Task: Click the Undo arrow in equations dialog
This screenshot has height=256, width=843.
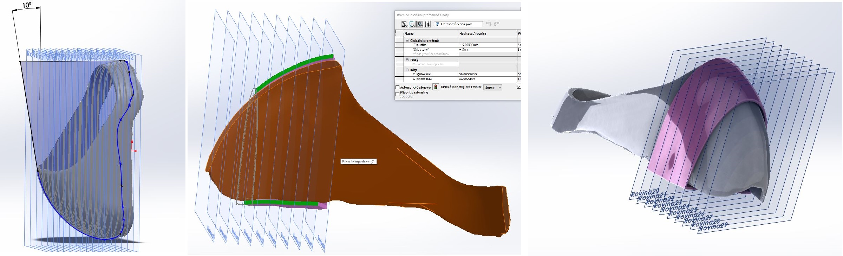Action: tap(489, 24)
